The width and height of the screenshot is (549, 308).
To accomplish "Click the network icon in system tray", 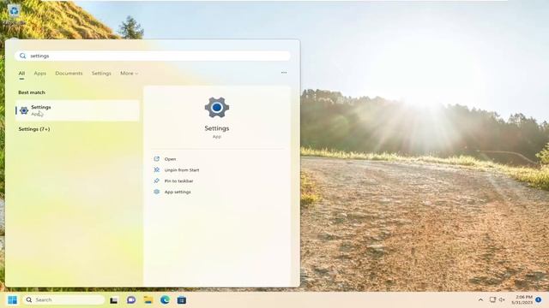I will point(492,299).
